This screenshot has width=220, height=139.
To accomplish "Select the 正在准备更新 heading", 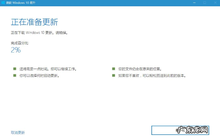I will [x=34, y=22].
